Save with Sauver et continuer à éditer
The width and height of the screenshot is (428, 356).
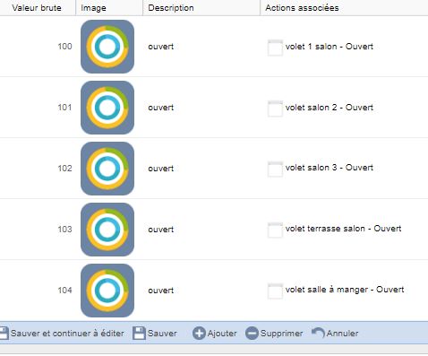[x=62, y=334]
